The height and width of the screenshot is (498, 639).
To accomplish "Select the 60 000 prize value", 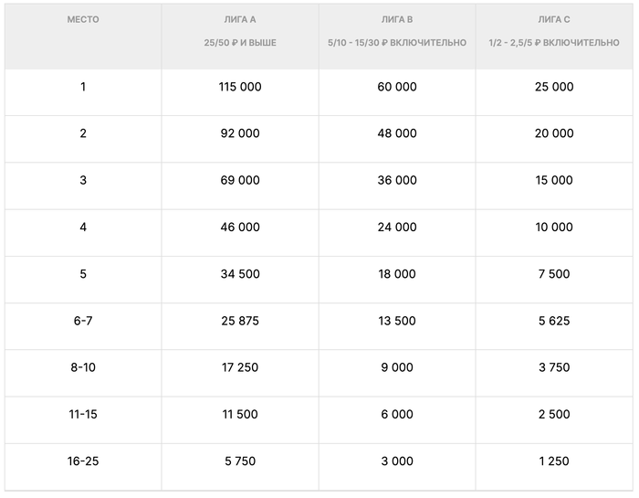I will point(397,87).
